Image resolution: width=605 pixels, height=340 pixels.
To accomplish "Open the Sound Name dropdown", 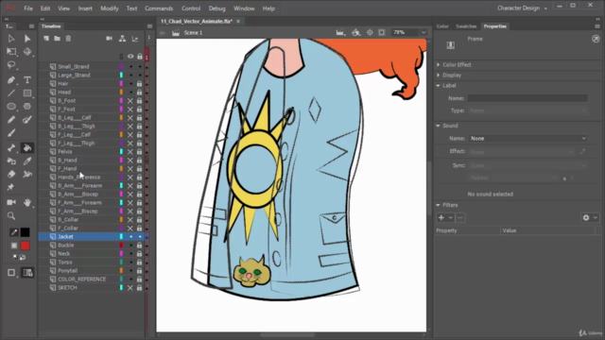I will 527,139.
